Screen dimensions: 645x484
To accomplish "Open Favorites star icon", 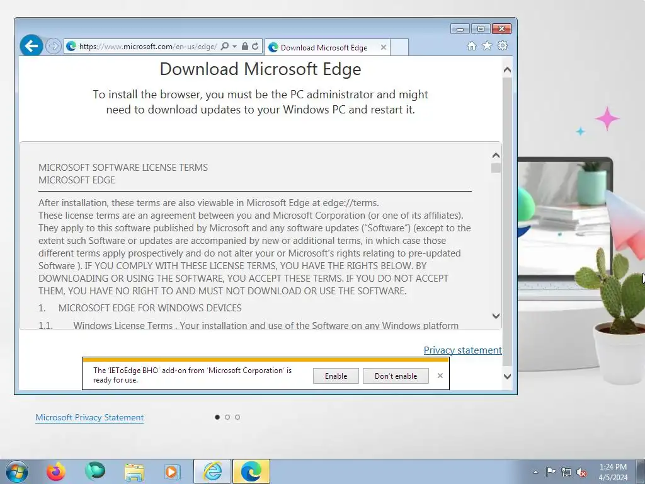I will point(487,45).
